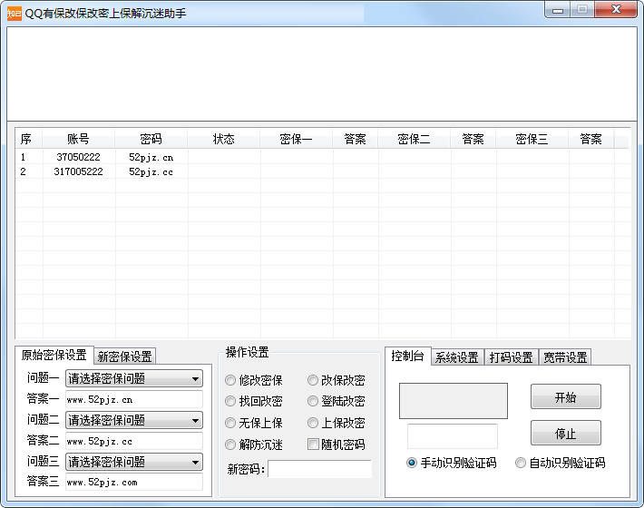Expand the 问题二 security question dropdown
Screen dimensions: 644x508
(x=133, y=421)
